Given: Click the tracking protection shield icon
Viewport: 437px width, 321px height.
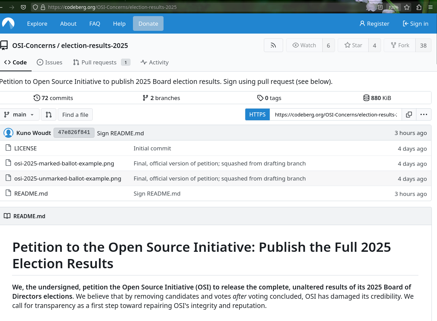Looking at the screenshot, I should [35, 7].
